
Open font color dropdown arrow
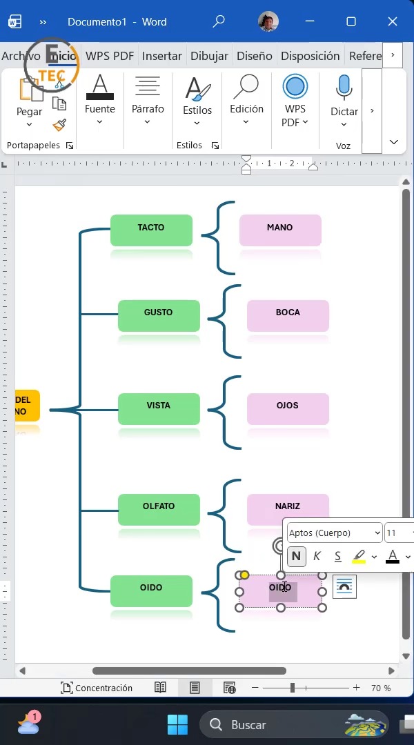point(408,557)
